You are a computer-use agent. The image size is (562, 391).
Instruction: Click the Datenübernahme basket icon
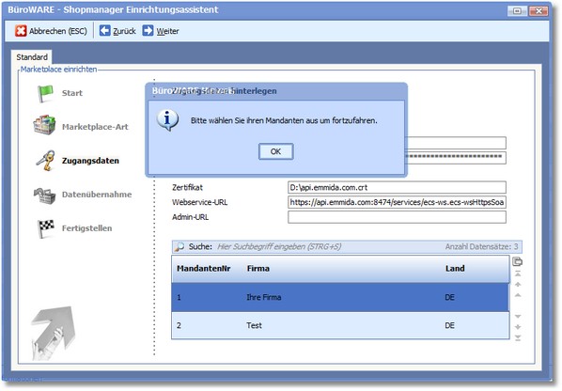point(45,195)
